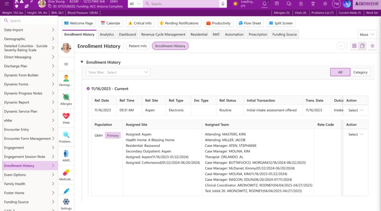Open Critical Info button
The width and height of the screenshot is (381, 211).
140,23
